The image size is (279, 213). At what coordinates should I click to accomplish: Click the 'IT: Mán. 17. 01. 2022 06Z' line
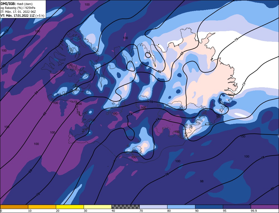18,12
